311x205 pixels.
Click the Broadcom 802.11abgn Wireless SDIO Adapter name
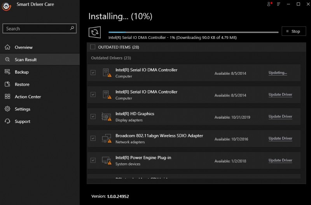[x=159, y=136]
